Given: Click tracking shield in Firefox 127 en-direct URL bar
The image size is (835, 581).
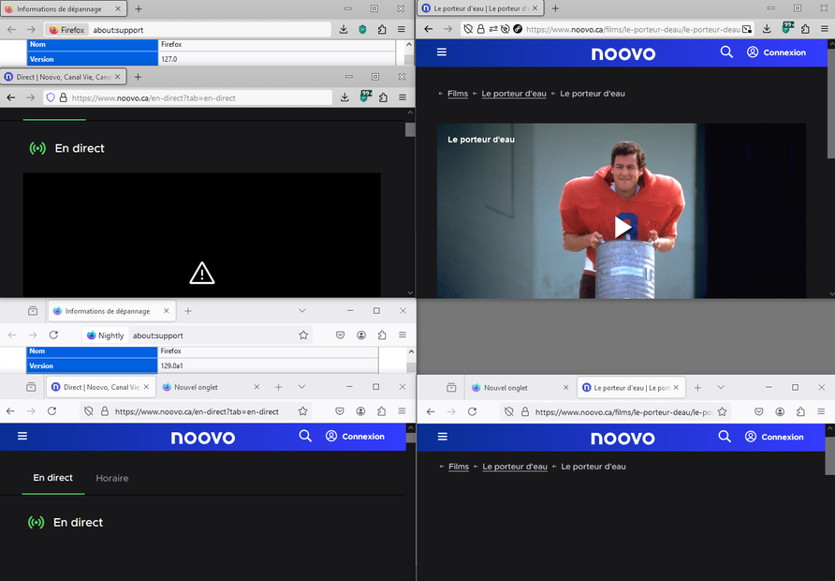Looking at the screenshot, I should [51, 98].
